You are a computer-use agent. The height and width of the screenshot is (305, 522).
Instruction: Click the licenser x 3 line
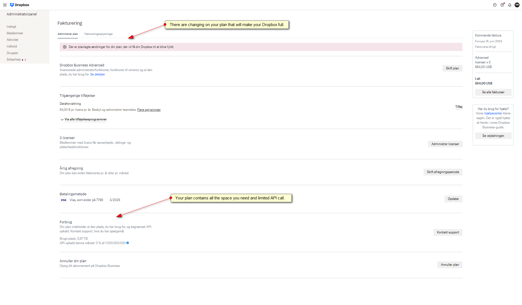tap(483, 62)
